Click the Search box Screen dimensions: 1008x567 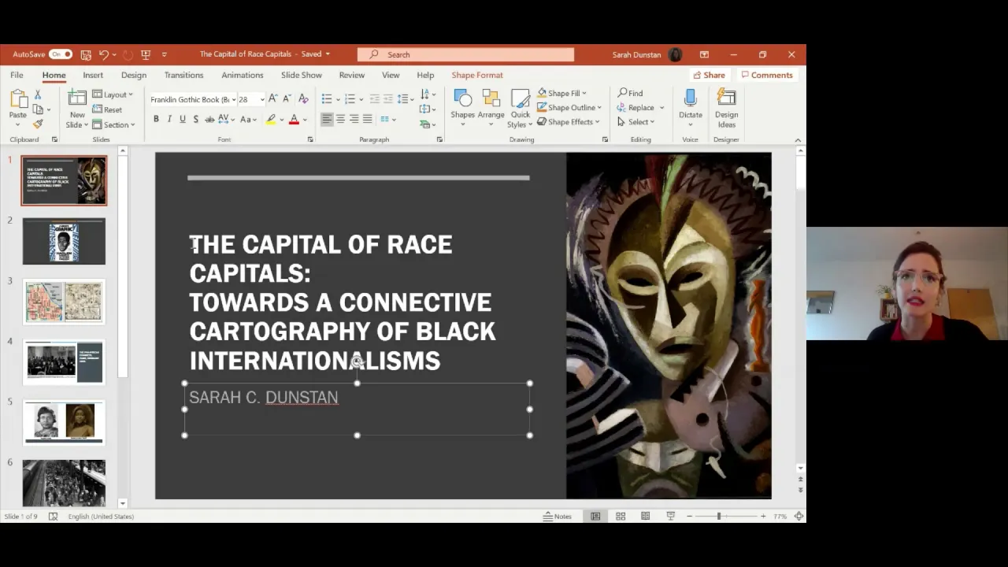click(x=465, y=54)
